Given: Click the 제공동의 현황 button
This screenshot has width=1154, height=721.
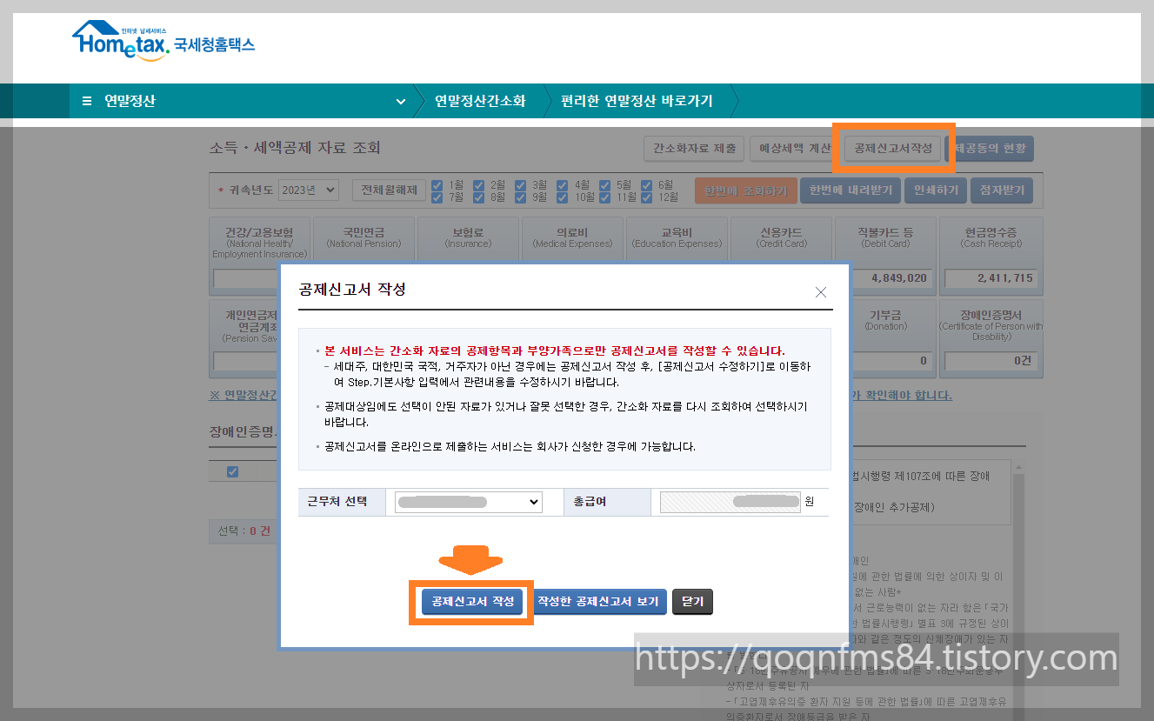Looking at the screenshot, I should [x=991, y=149].
